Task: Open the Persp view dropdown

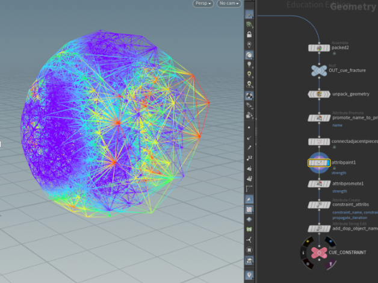Action: 203,4
